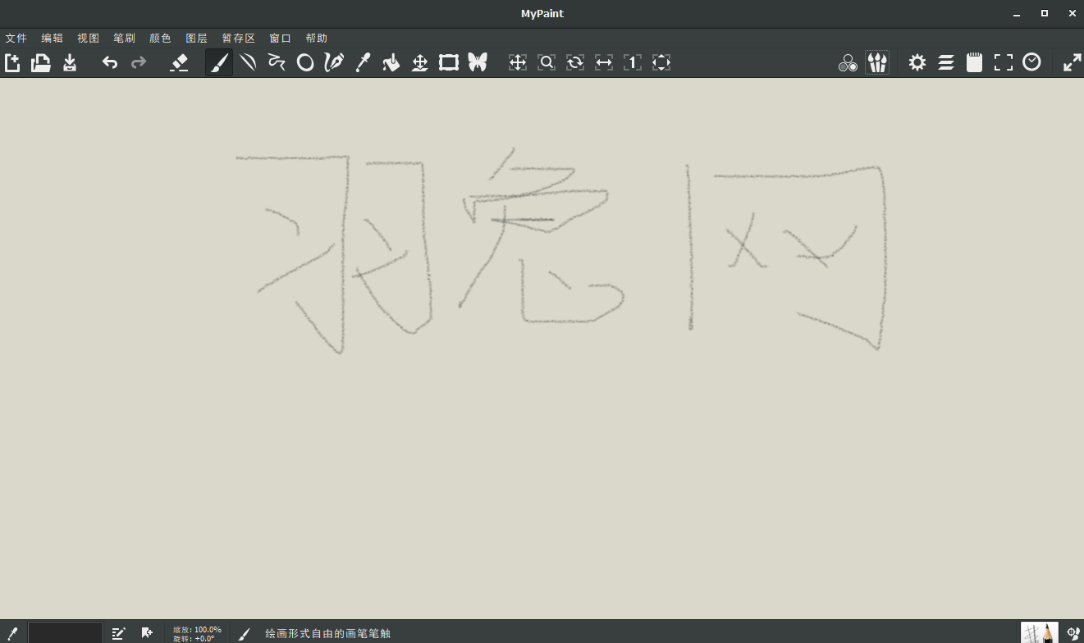
Task: Click the current color swatch in status bar
Action: 66,632
